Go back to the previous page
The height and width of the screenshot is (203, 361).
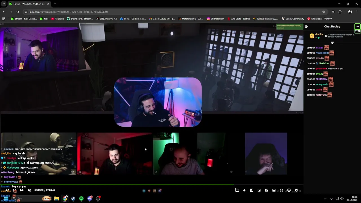point(4,12)
